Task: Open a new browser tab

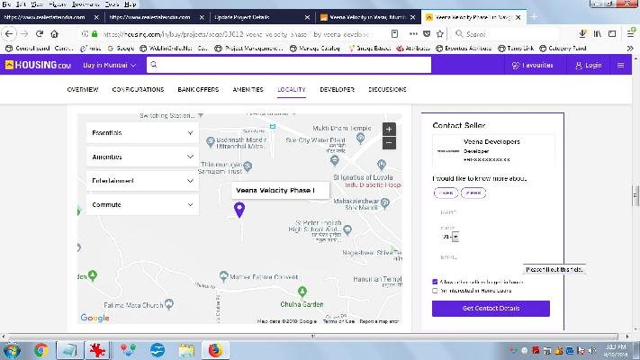Action: [534, 17]
